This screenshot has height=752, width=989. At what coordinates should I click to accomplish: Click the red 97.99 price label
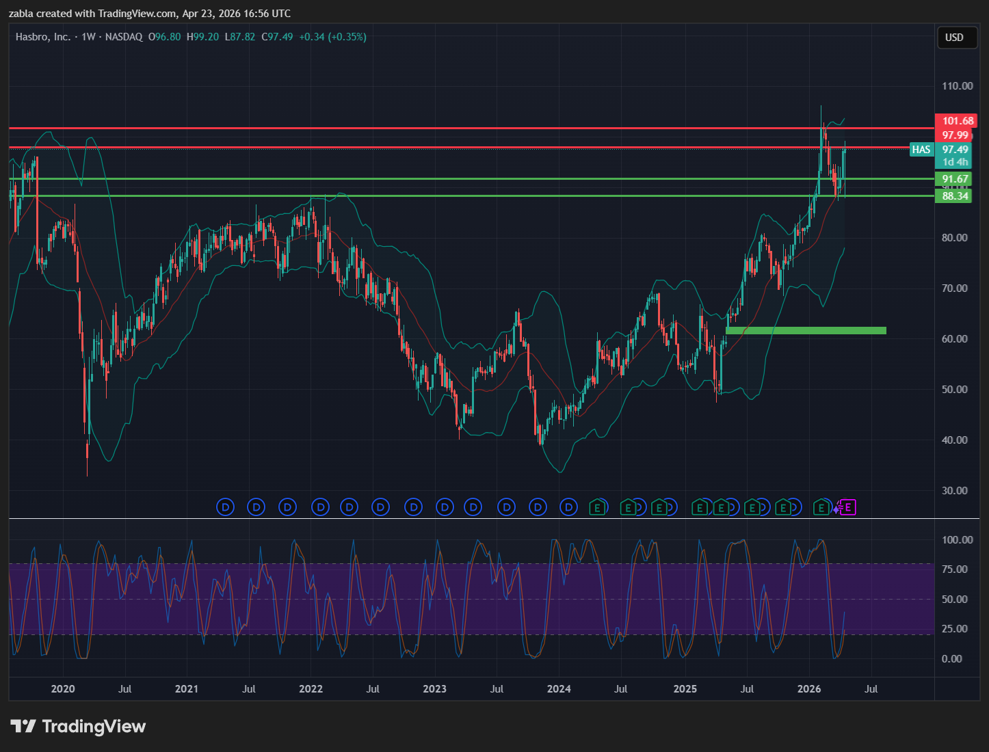click(955, 135)
